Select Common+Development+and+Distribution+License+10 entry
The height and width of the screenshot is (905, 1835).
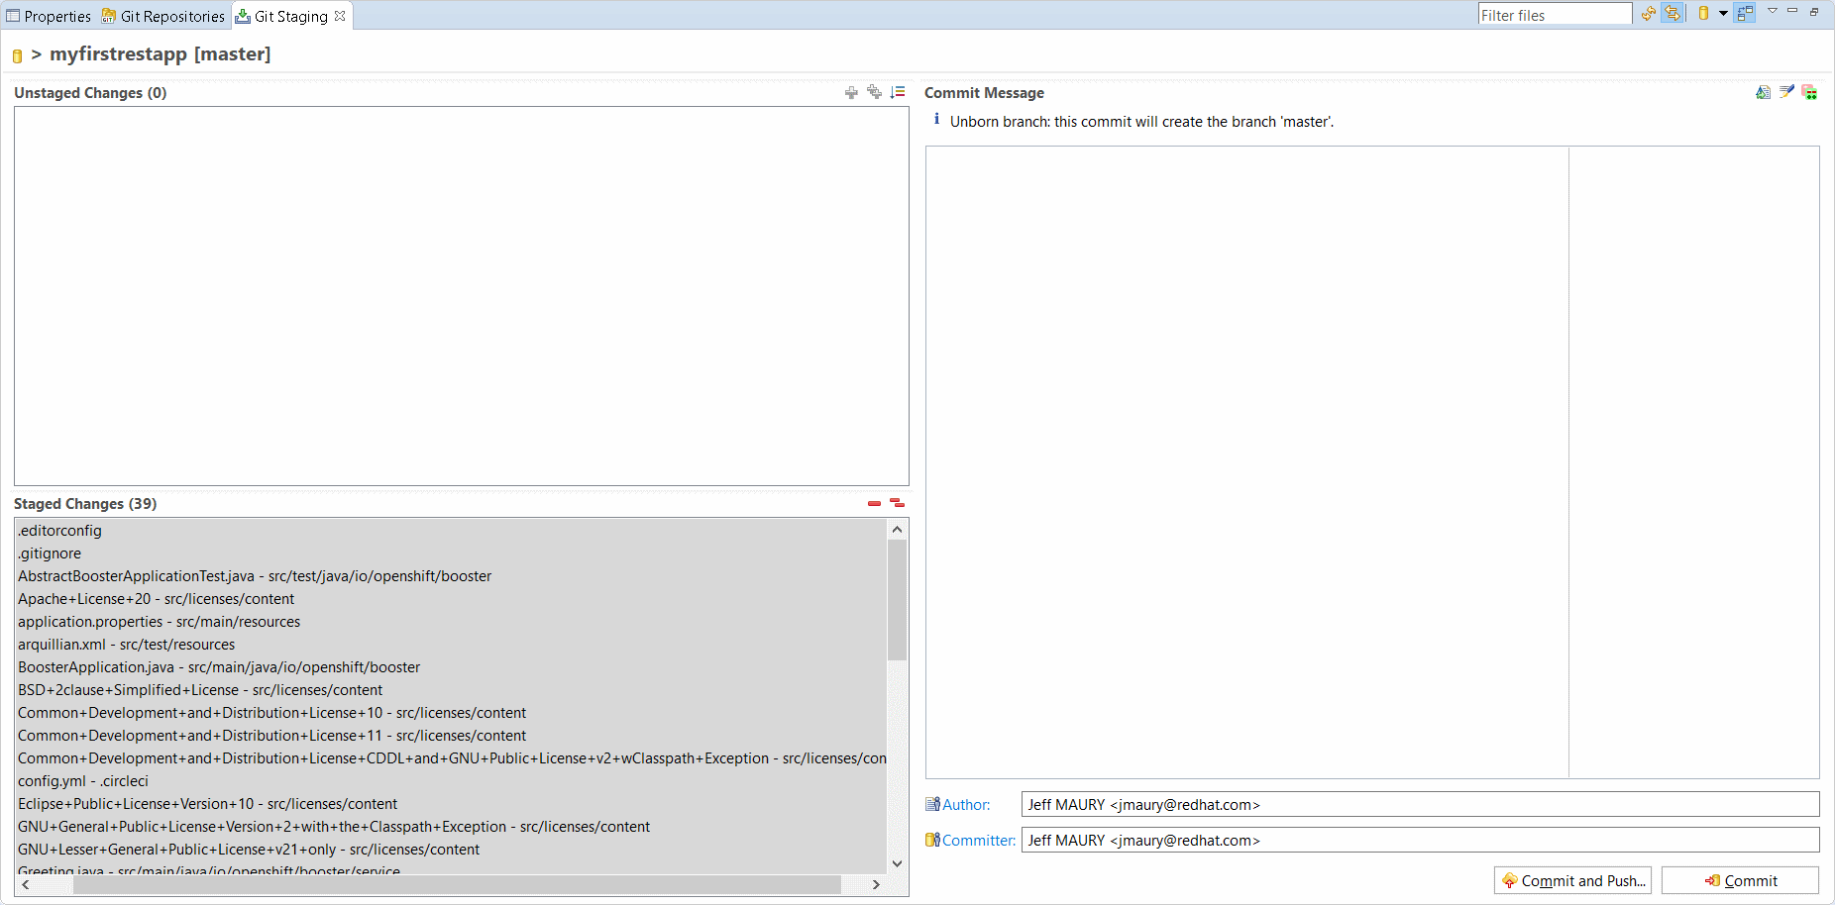pos(451,713)
